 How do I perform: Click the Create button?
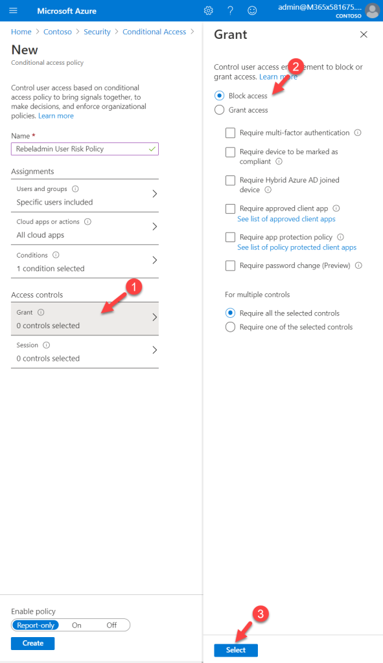[x=32, y=643]
